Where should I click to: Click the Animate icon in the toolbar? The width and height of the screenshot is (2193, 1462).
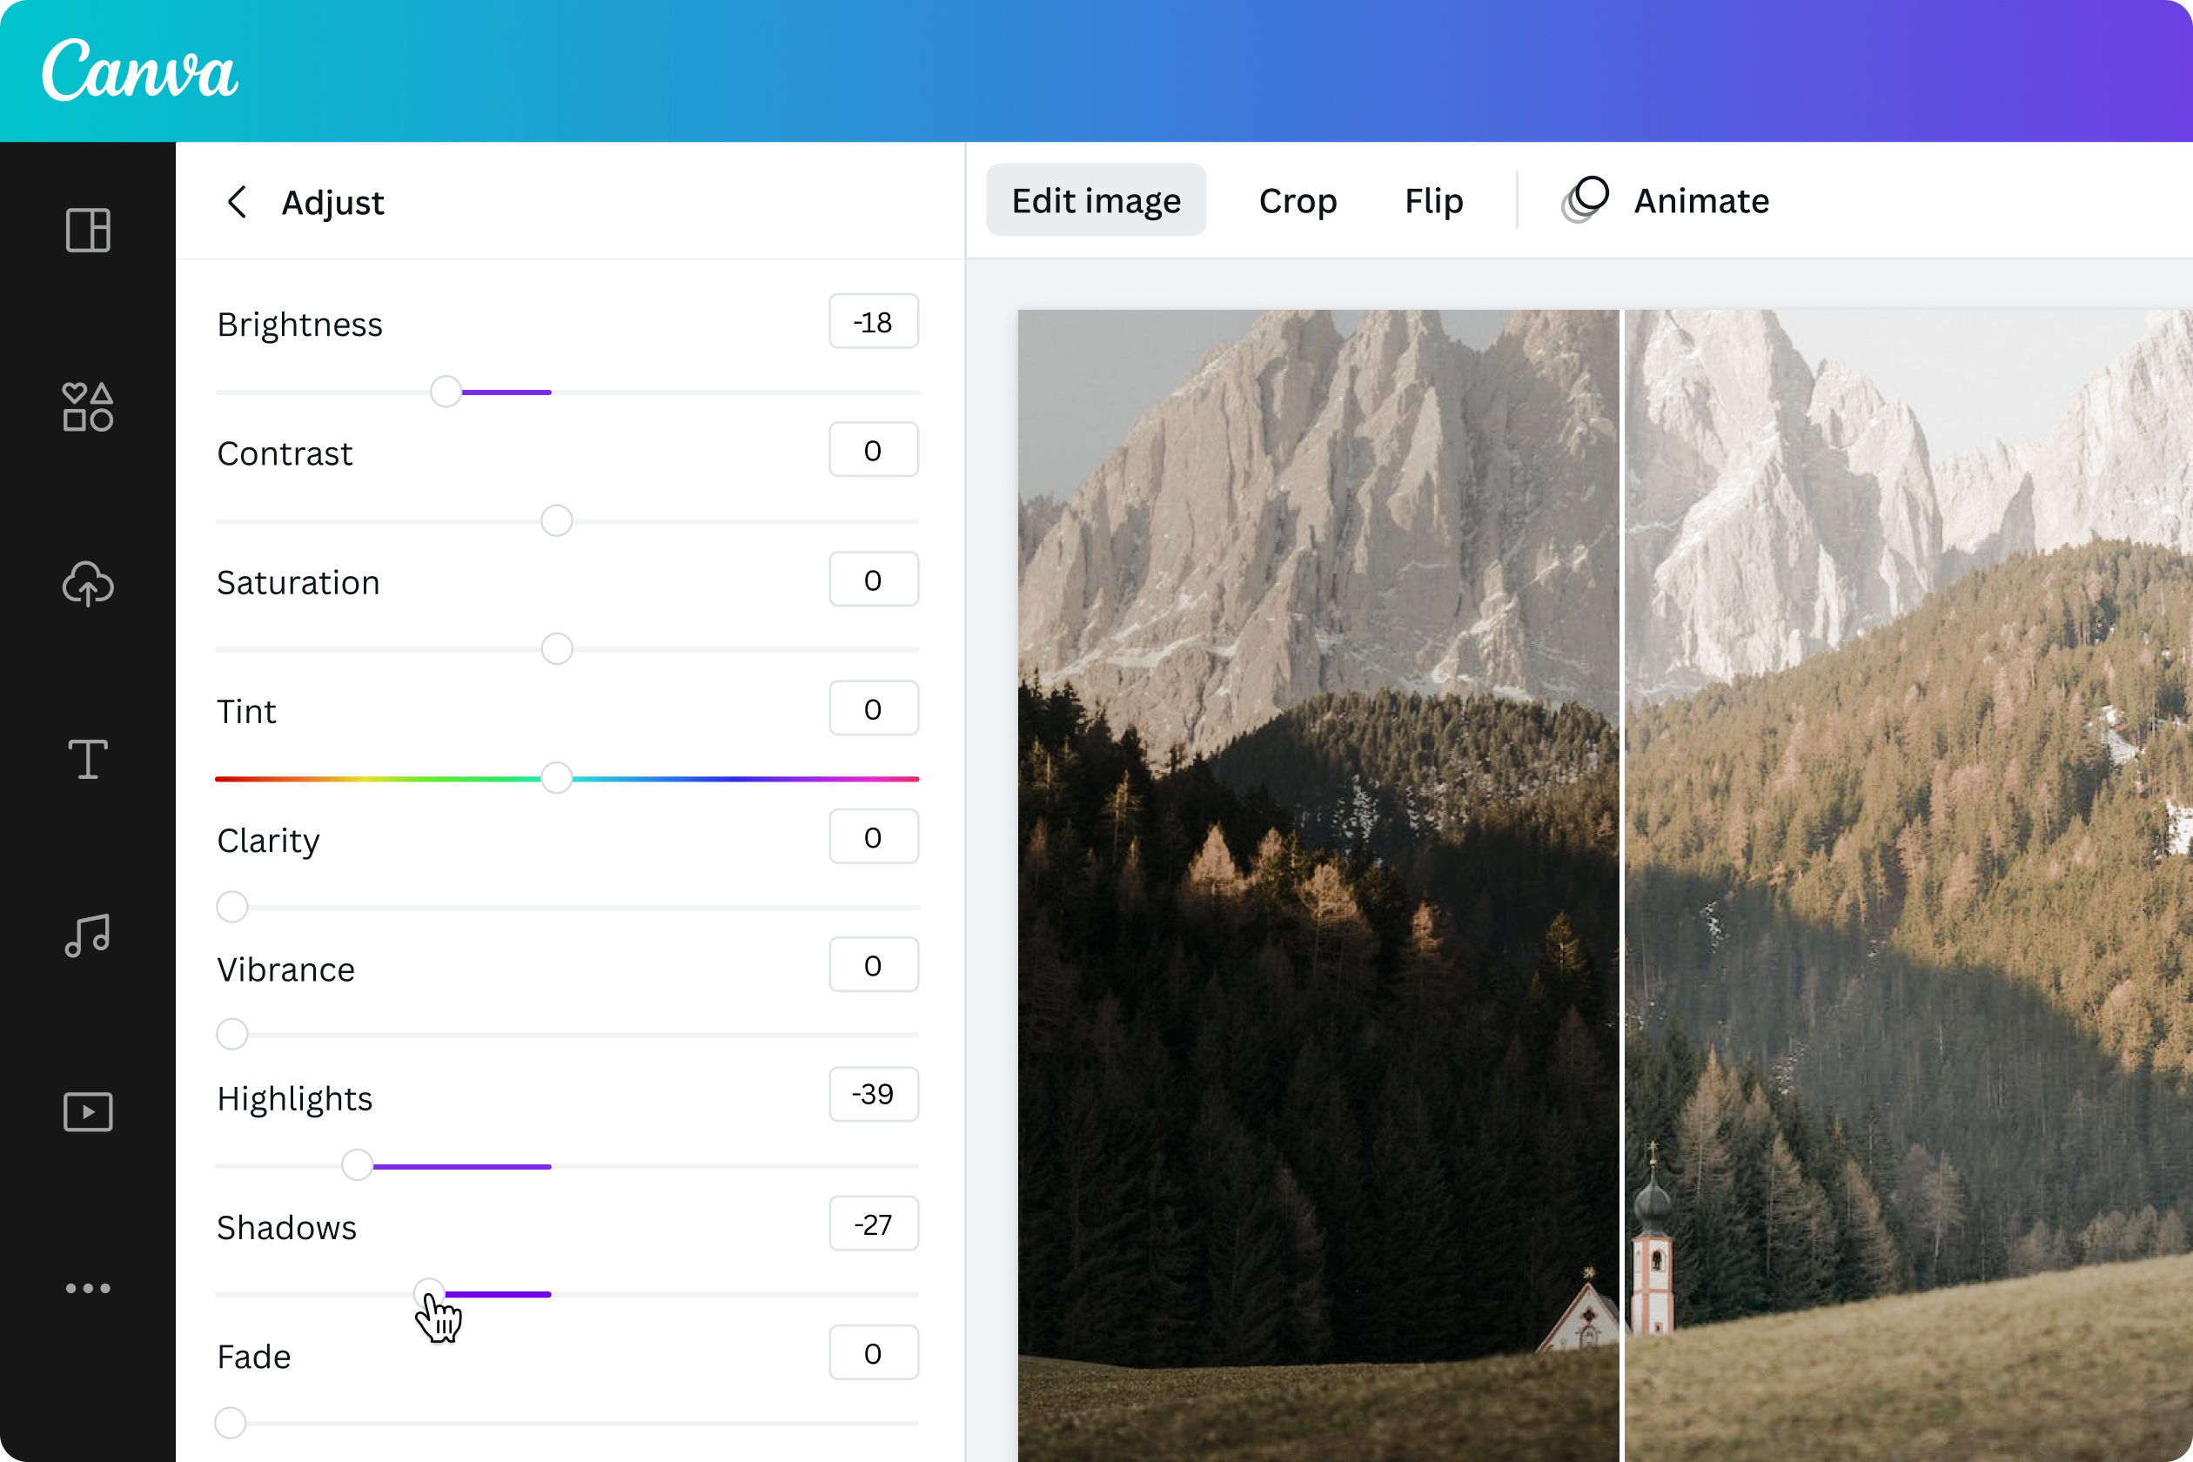(x=1585, y=198)
